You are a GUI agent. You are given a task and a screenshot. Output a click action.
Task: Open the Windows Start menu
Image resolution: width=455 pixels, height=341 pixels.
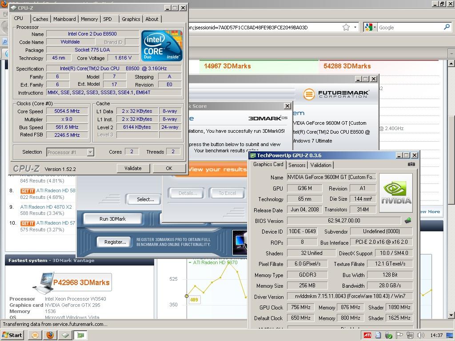pos(12,335)
